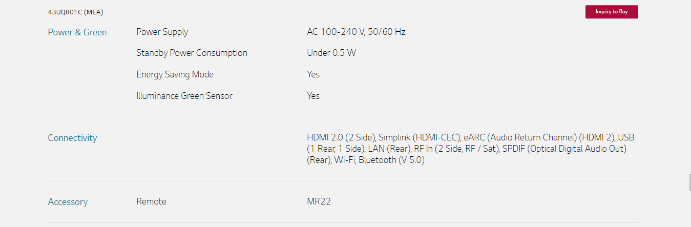Click the Remote spec label
This screenshot has height=227, width=691.
click(x=151, y=201)
